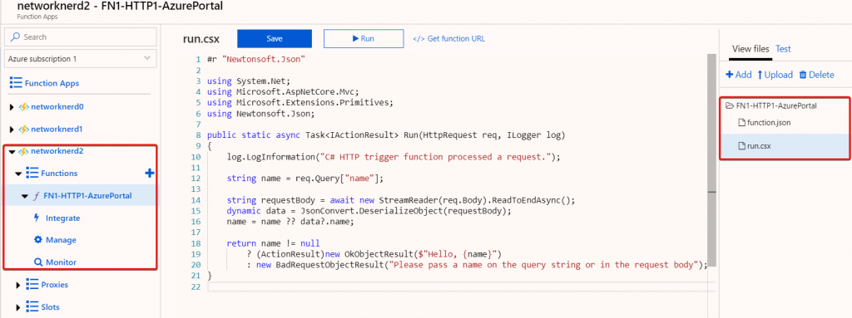Screen dimensions: 852x318
Task: Expand networknerd0 tree arrow
Action: tap(12, 107)
